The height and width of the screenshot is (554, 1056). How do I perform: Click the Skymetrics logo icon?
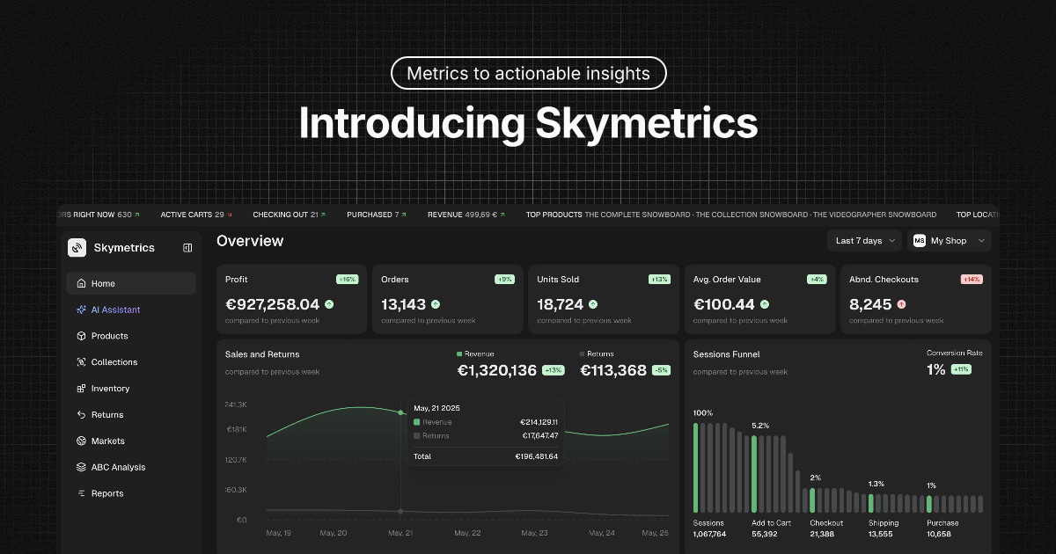coord(77,248)
